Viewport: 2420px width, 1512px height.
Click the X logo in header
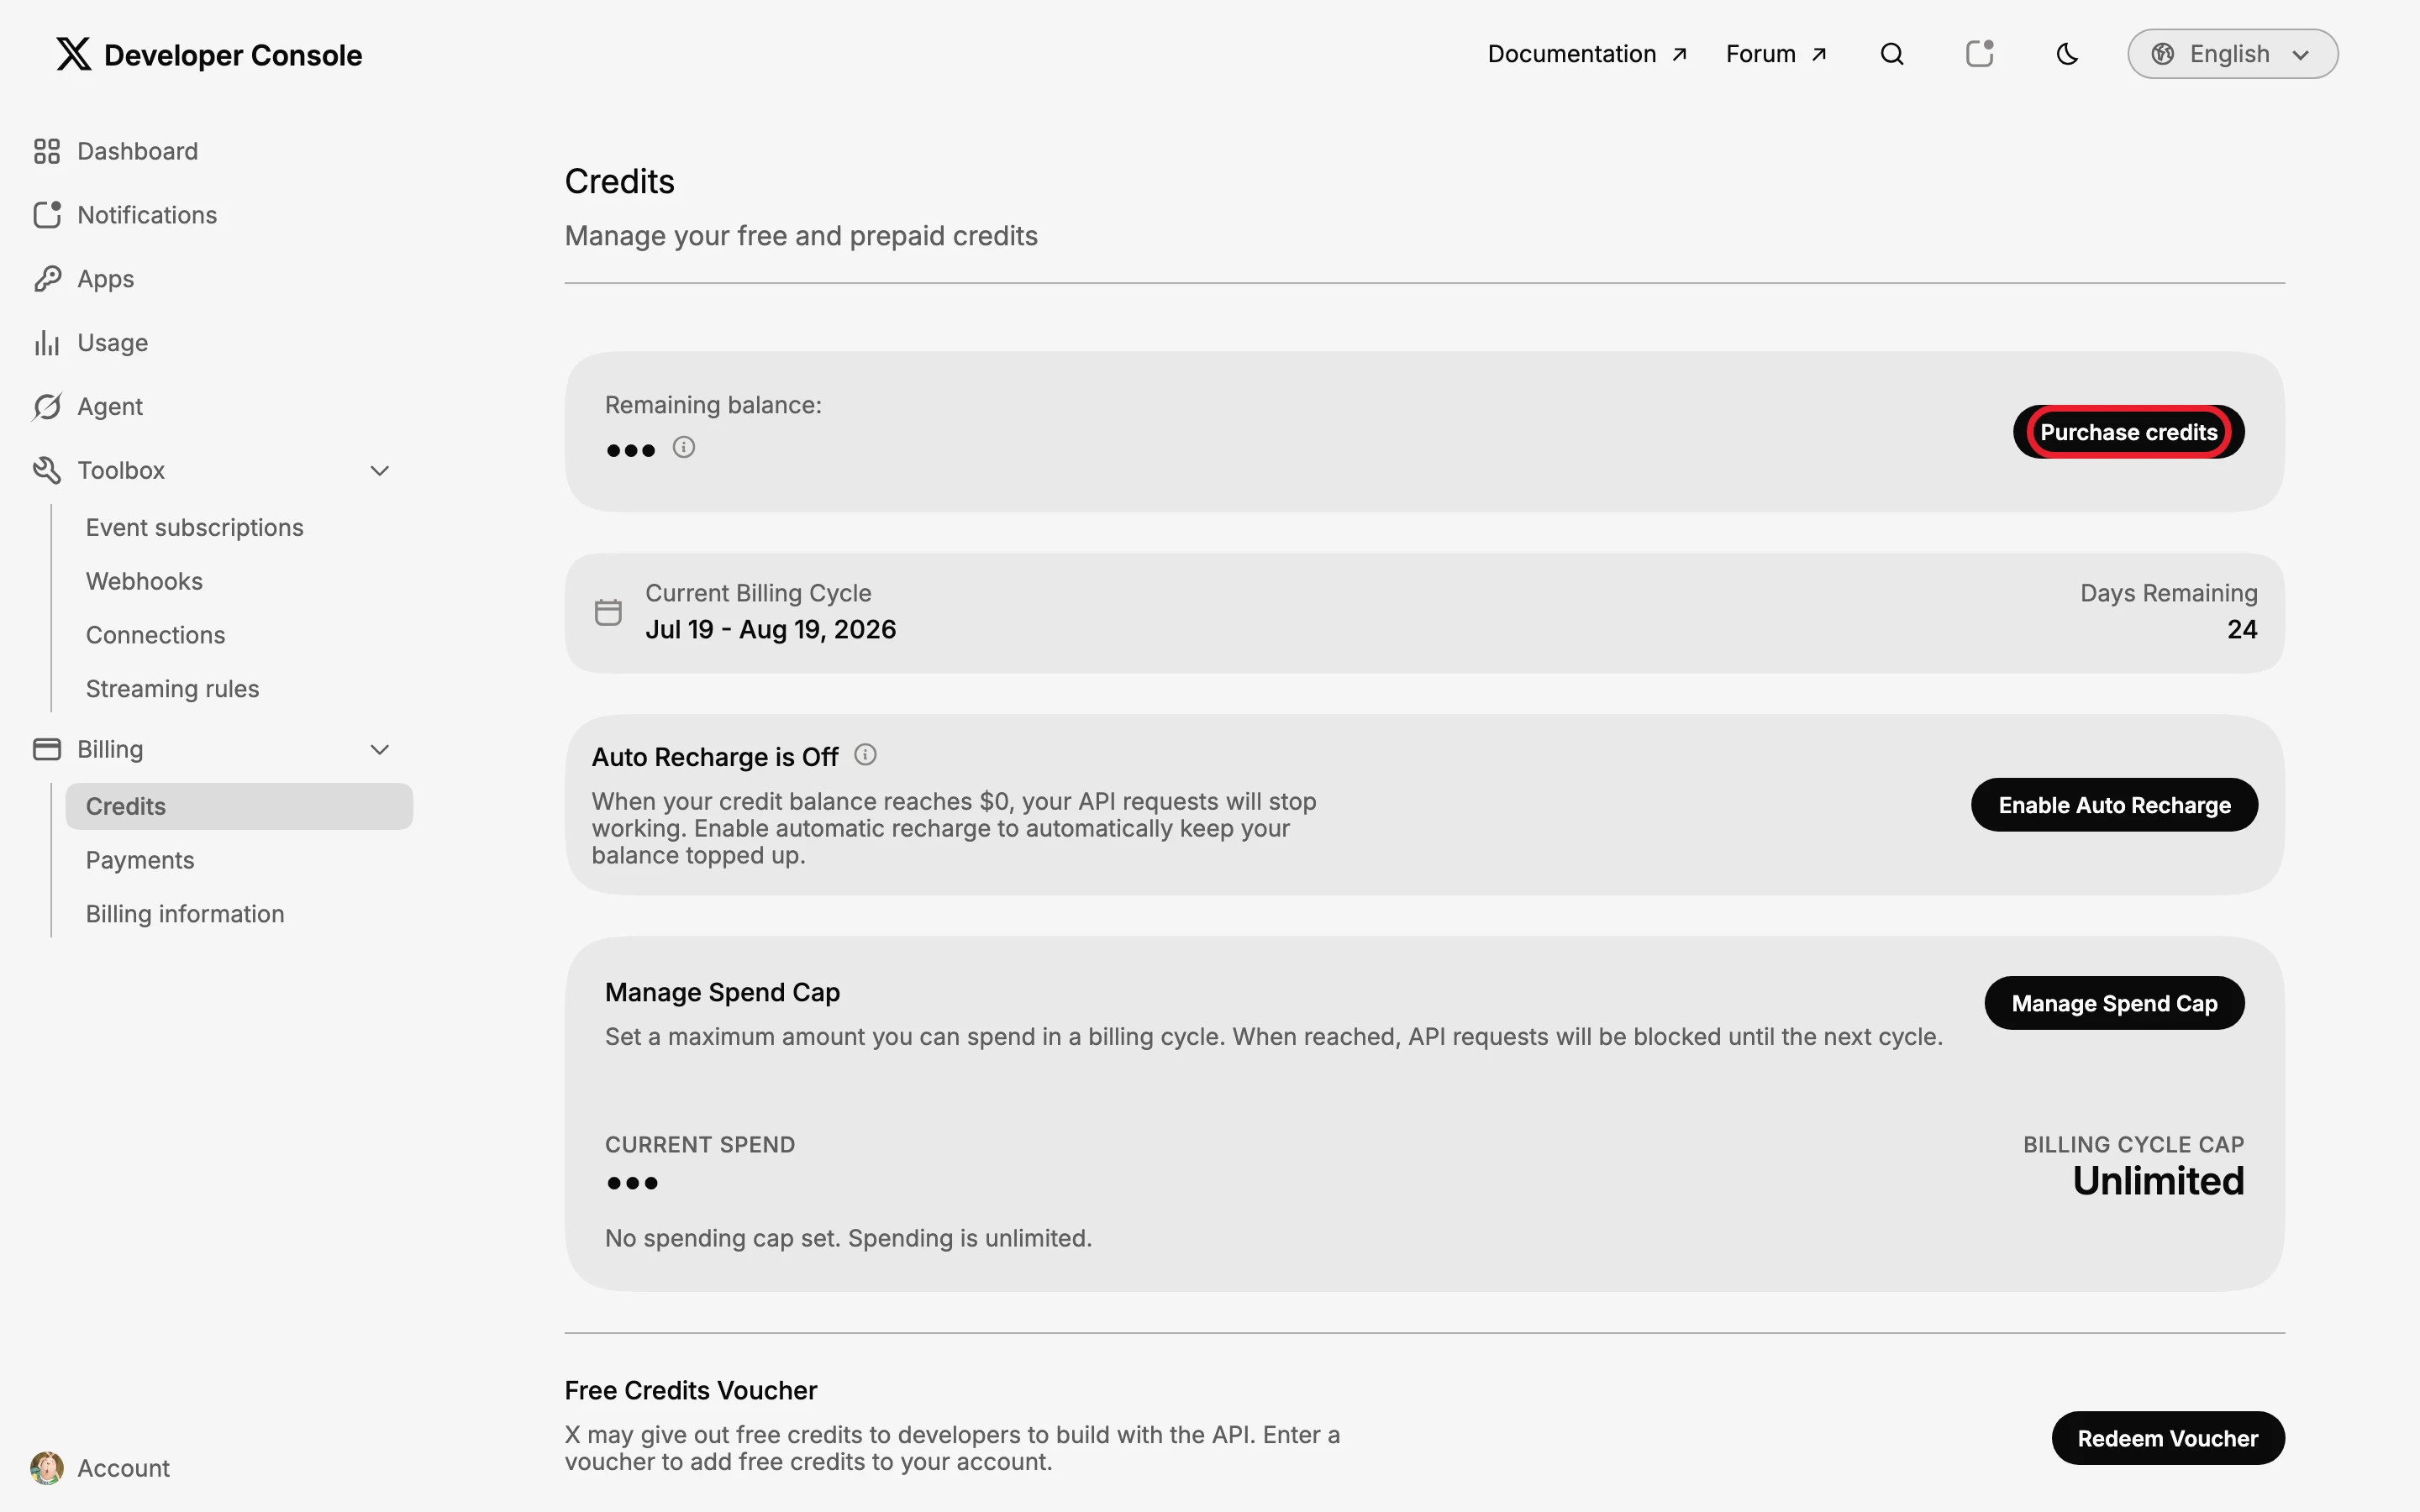[73, 54]
